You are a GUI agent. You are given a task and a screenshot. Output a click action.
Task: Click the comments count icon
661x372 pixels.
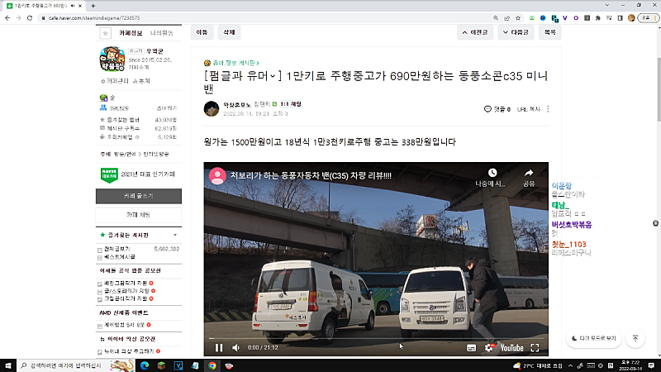pos(487,109)
